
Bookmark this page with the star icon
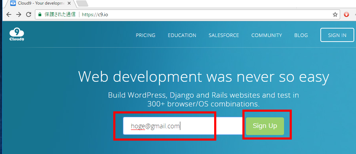(x=335, y=14)
